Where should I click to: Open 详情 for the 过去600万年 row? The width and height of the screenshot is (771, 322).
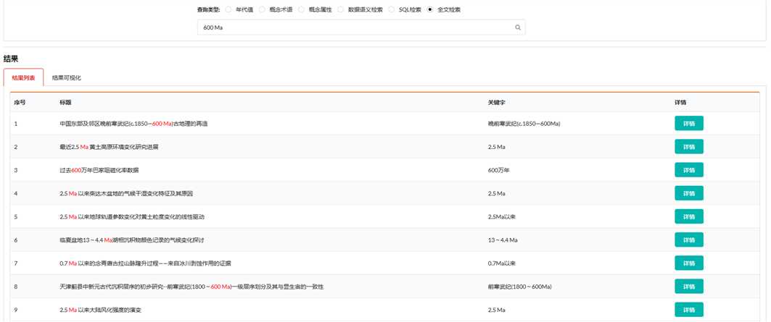689,170
